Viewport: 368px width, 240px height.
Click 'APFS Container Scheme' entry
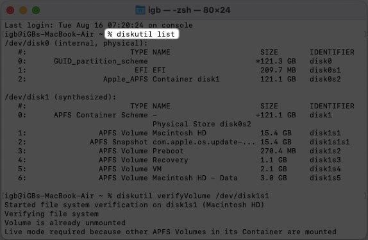tap(101, 115)
